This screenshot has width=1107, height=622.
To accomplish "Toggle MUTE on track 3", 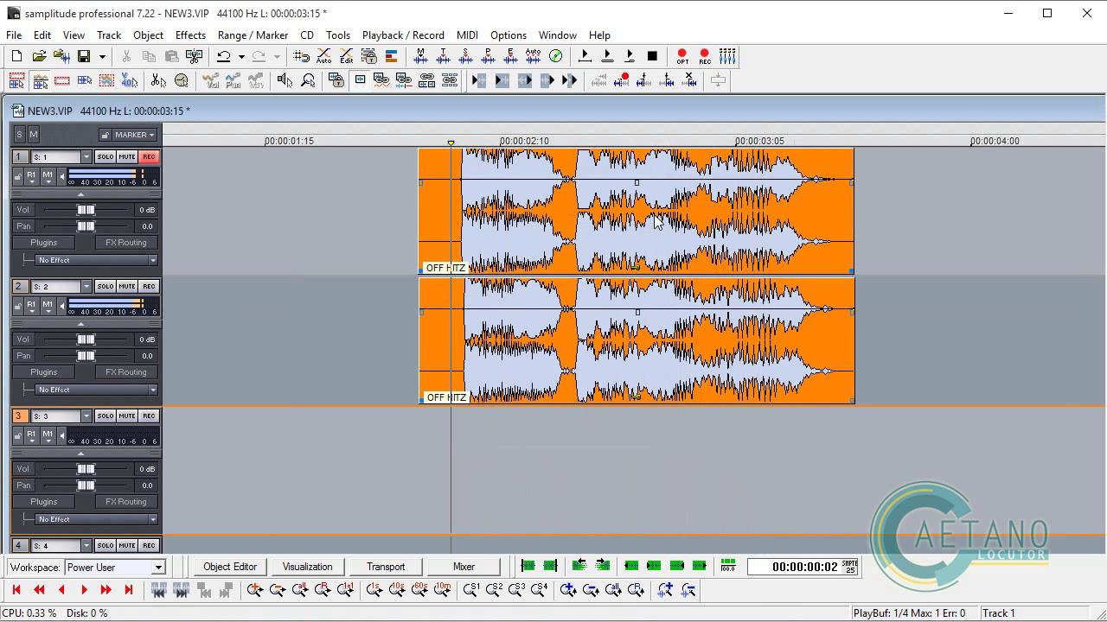I will coord(127,416).
